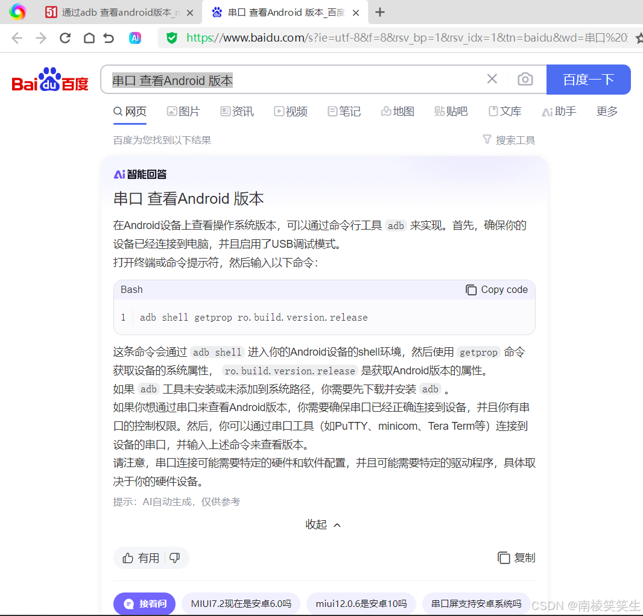Select suggestion MIUI7.2现在是安卓6.0吗

click(241, 604)
